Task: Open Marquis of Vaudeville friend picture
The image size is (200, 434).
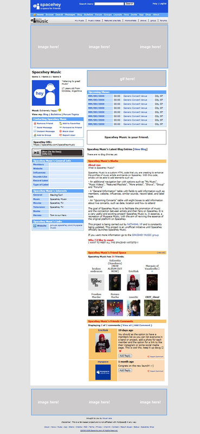Action: pyautogui.click(x=152, y=282)
